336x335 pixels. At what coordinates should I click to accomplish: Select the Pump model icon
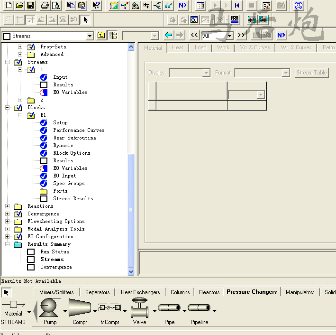(x=49, y=307)
